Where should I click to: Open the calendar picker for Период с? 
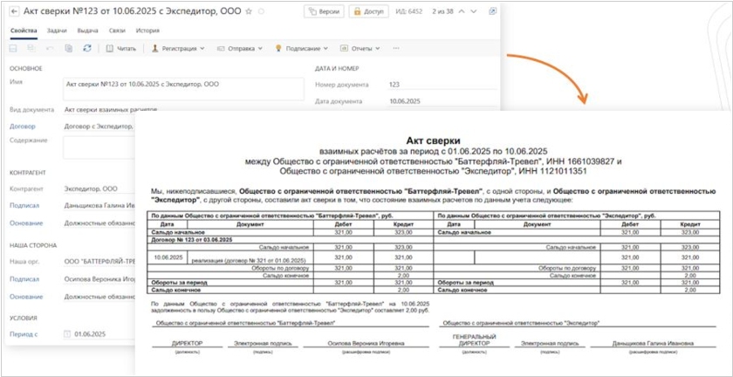66,333
